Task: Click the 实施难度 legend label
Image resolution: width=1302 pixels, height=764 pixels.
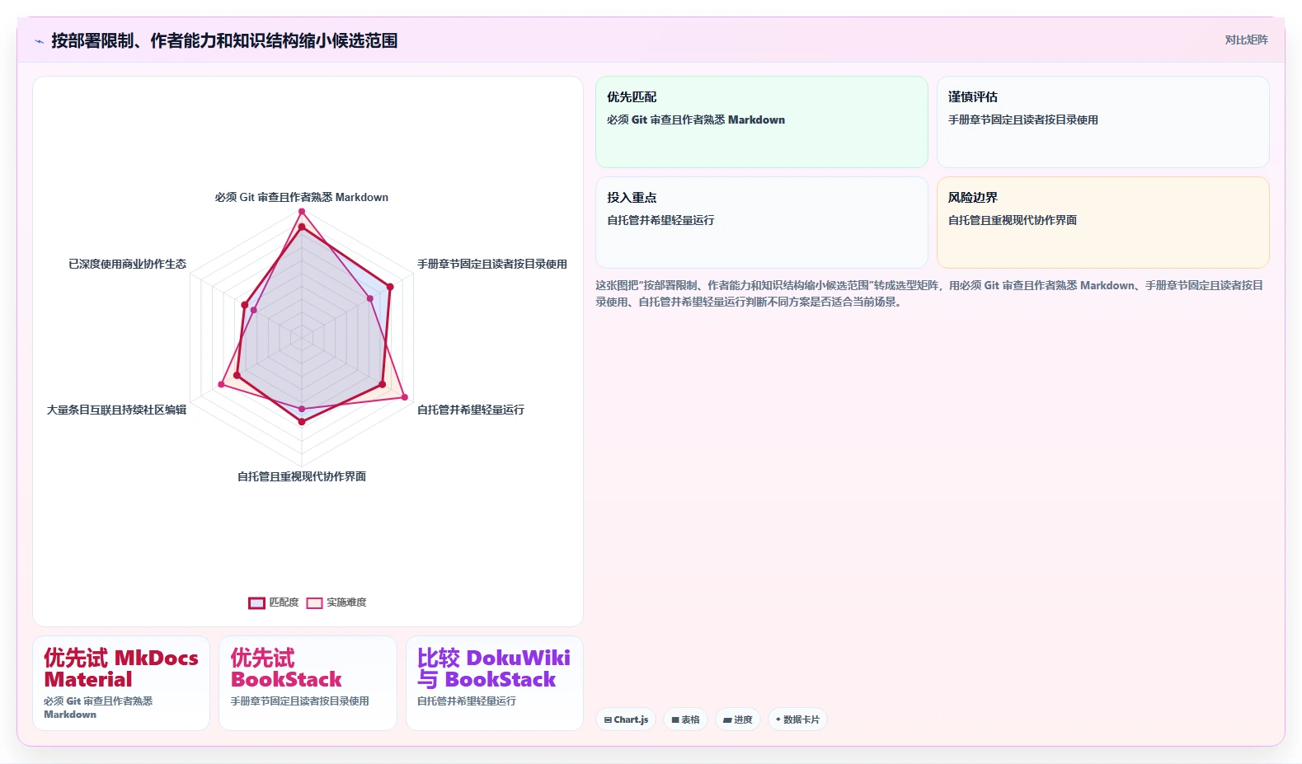Action: [346, 602]
